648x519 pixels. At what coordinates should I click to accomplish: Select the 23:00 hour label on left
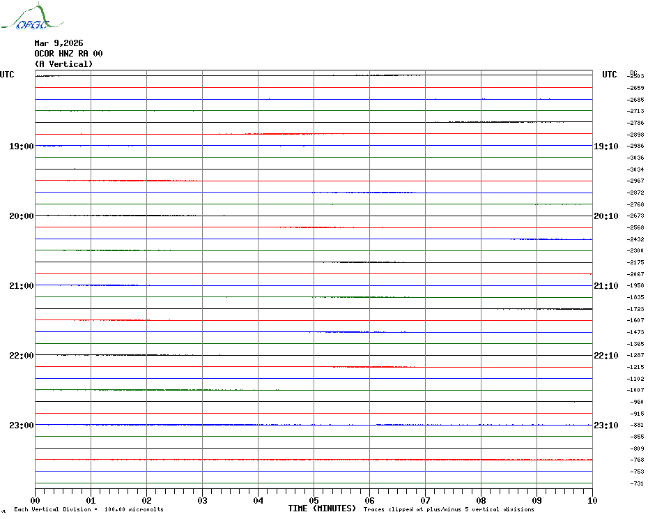point(21,426)
